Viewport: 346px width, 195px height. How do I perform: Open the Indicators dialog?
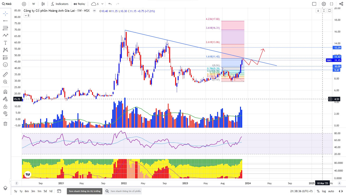[59, 4]
